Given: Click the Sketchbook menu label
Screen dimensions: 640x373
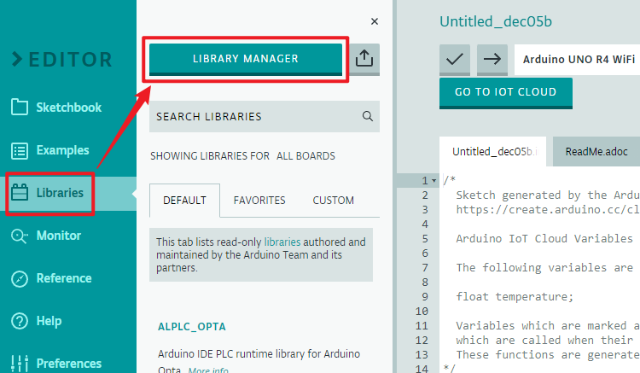Looking at the screenshot, I should 68,108.
